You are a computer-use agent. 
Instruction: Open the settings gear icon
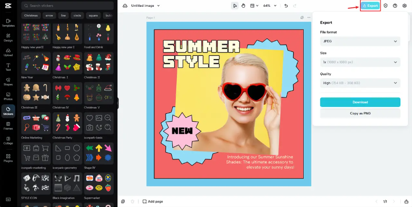coord(404,6)
